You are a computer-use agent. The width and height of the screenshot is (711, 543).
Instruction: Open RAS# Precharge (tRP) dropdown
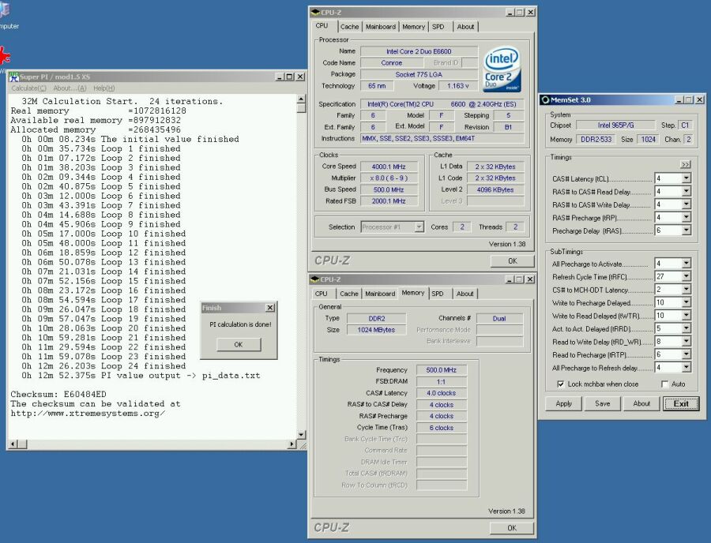point(686,218)
